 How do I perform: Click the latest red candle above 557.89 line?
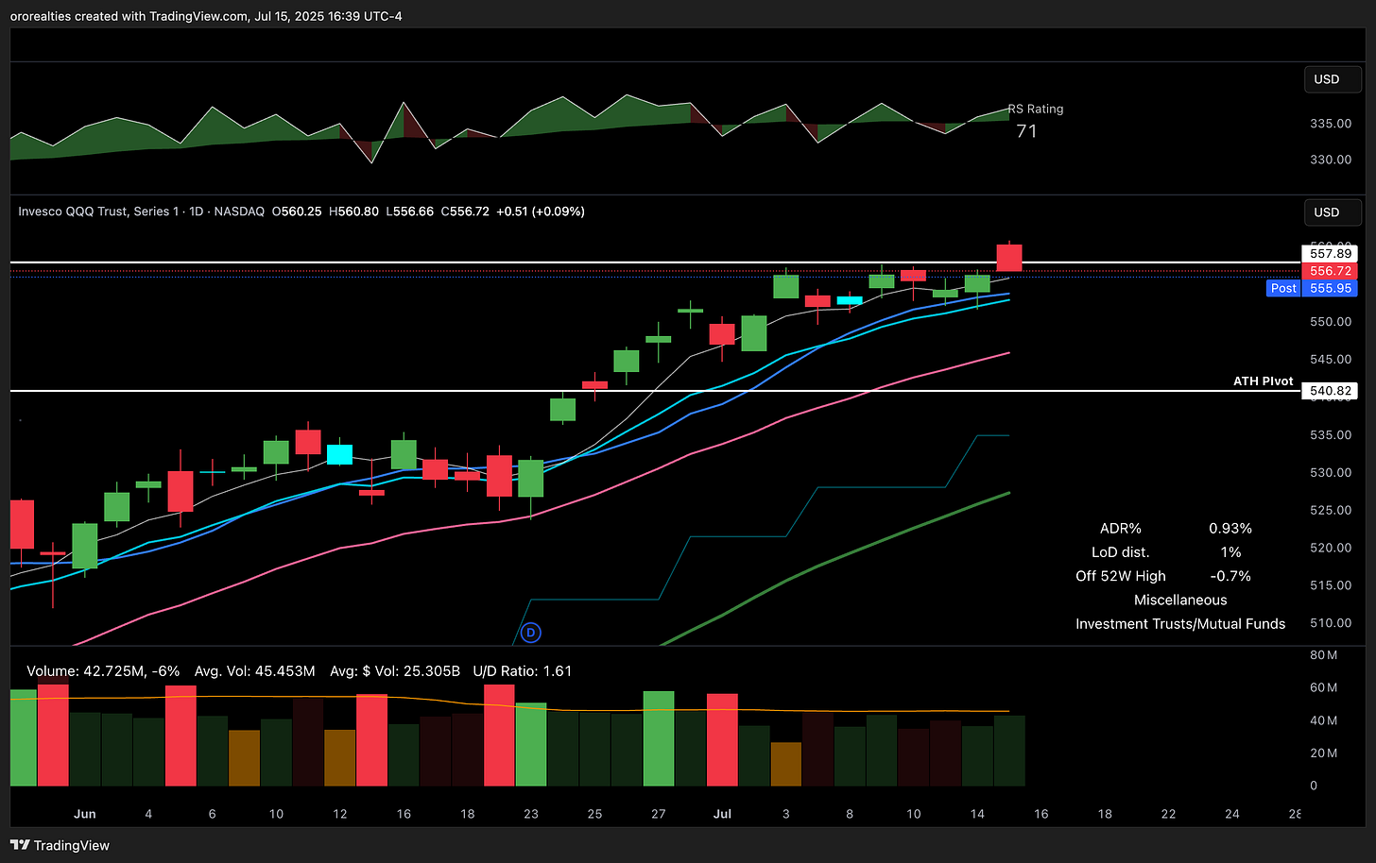pyautogui.click(x=1009, y=258)
